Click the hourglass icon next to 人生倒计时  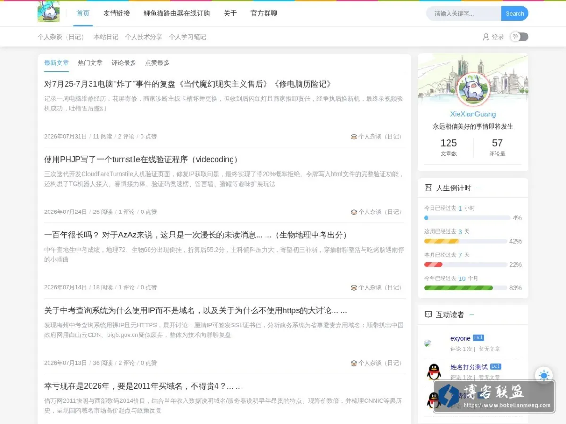tap(428, 188)
